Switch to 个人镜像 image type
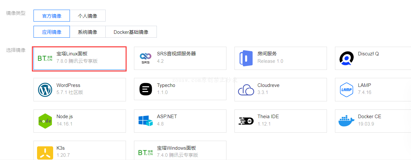This screenshot has height=160, width=411. [88, 16]
